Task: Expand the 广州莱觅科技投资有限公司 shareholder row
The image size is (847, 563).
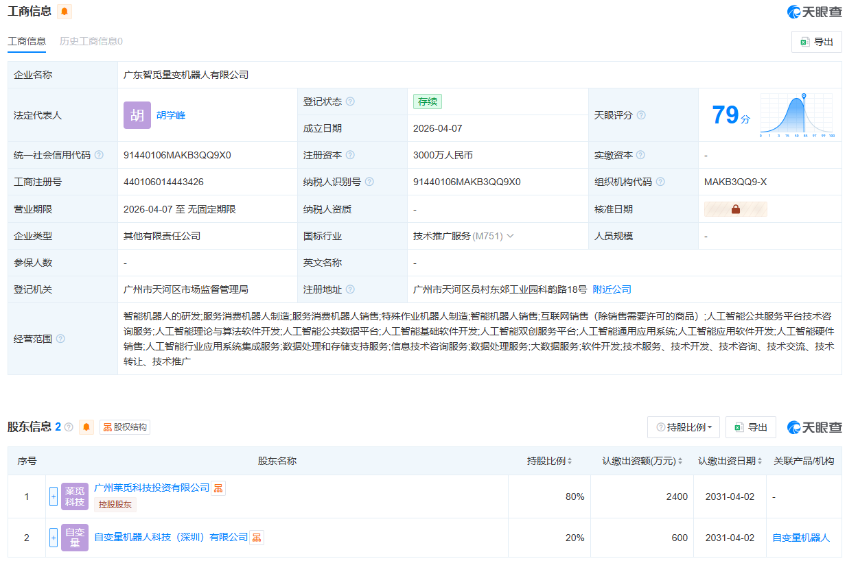Action: coord(54,496)
